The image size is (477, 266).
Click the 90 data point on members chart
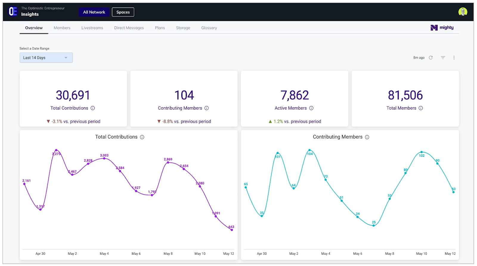tap(438, 164)
